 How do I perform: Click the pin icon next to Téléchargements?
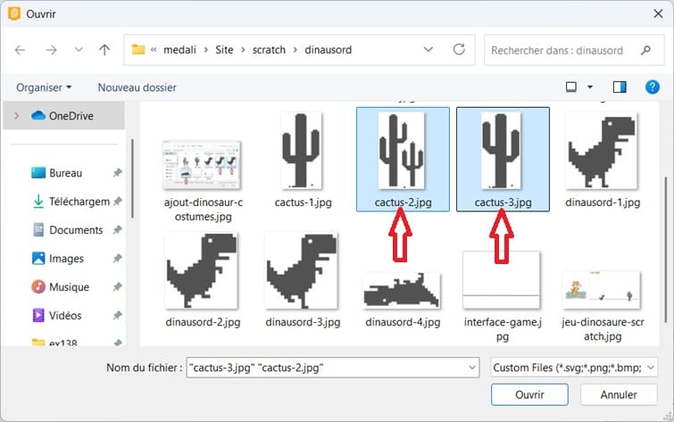coord(117,202)
